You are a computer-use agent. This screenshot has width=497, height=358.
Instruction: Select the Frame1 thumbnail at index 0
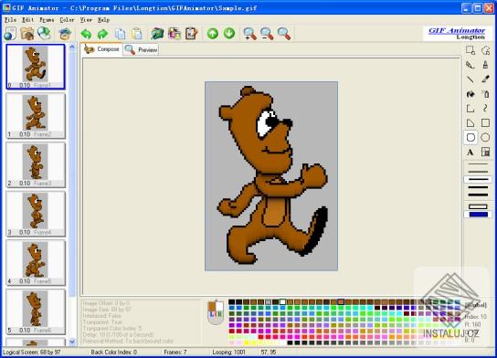tap(36, 67)
